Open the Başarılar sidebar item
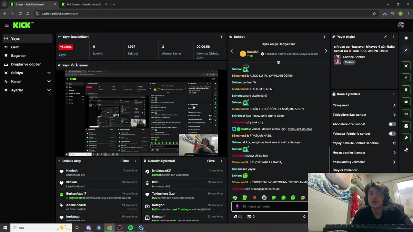 (x=27, y=56)
